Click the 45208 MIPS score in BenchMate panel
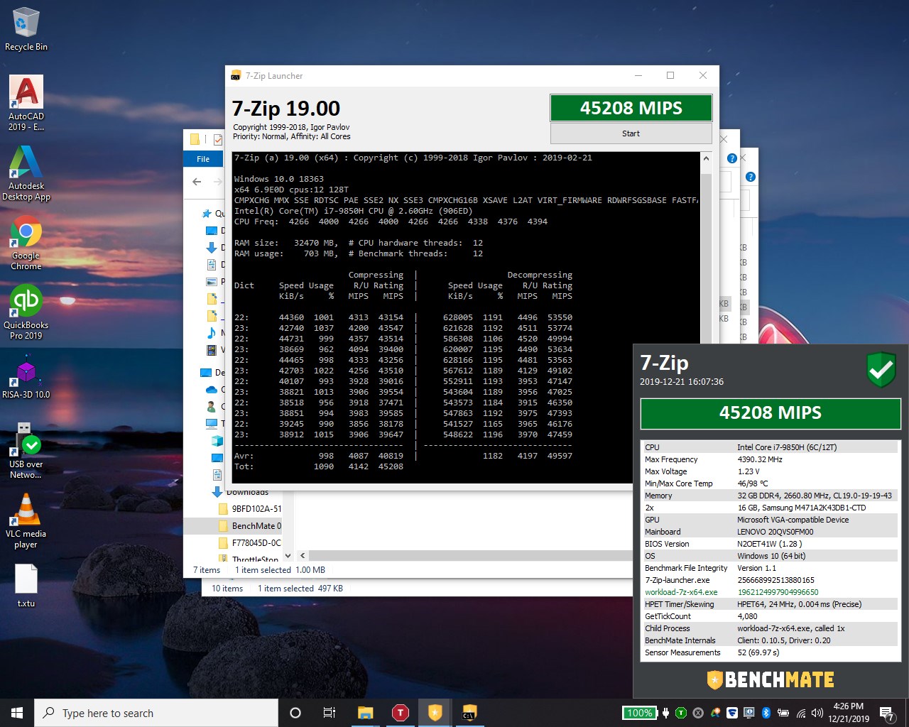 (770, 413)
